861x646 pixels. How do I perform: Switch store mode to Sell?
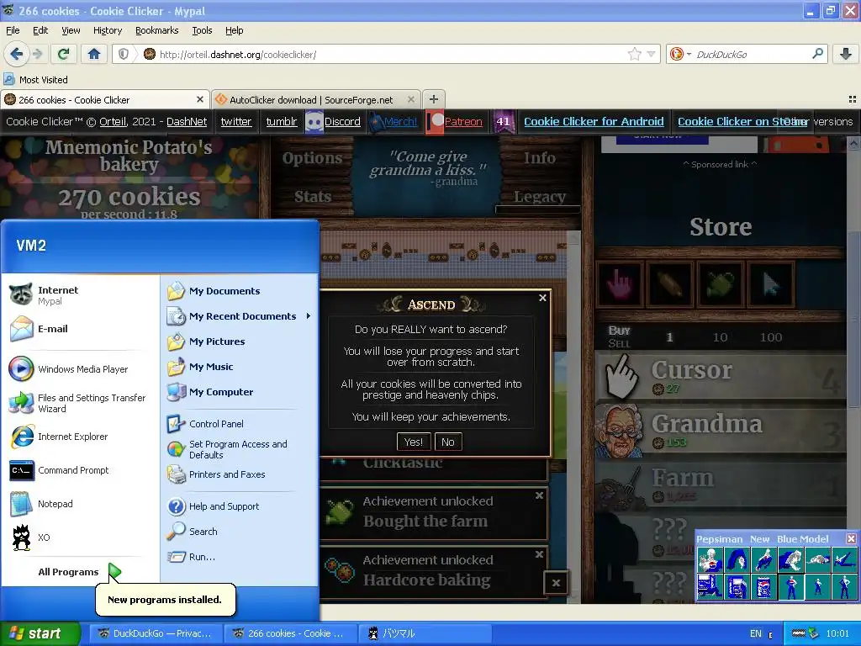[x=619, y=344]
